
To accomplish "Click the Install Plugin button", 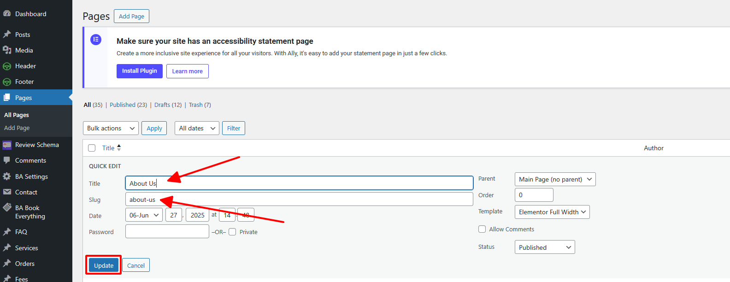I will [x=139, y=71].
